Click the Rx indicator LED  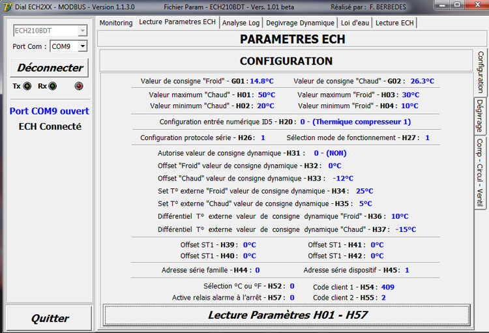[52, 86]
